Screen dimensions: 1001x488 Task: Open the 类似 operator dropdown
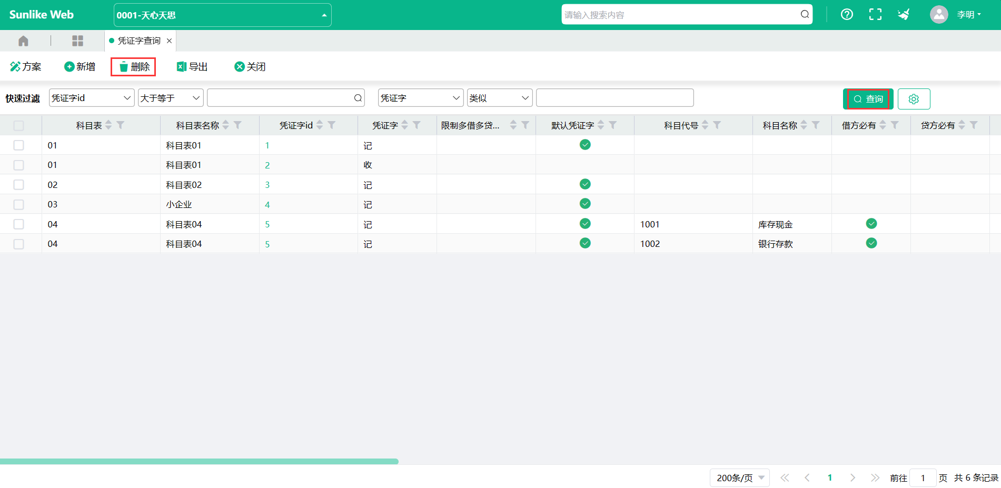tap(500, 98)
